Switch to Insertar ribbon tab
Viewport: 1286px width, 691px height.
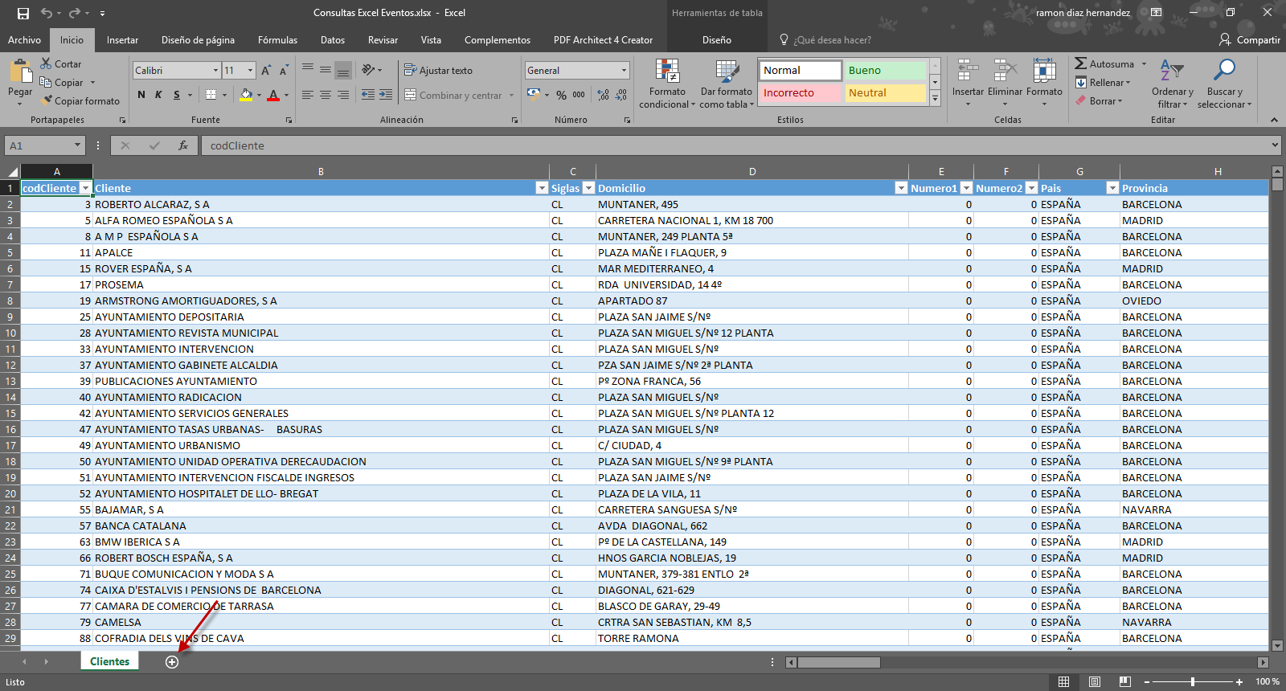point(122,40)
